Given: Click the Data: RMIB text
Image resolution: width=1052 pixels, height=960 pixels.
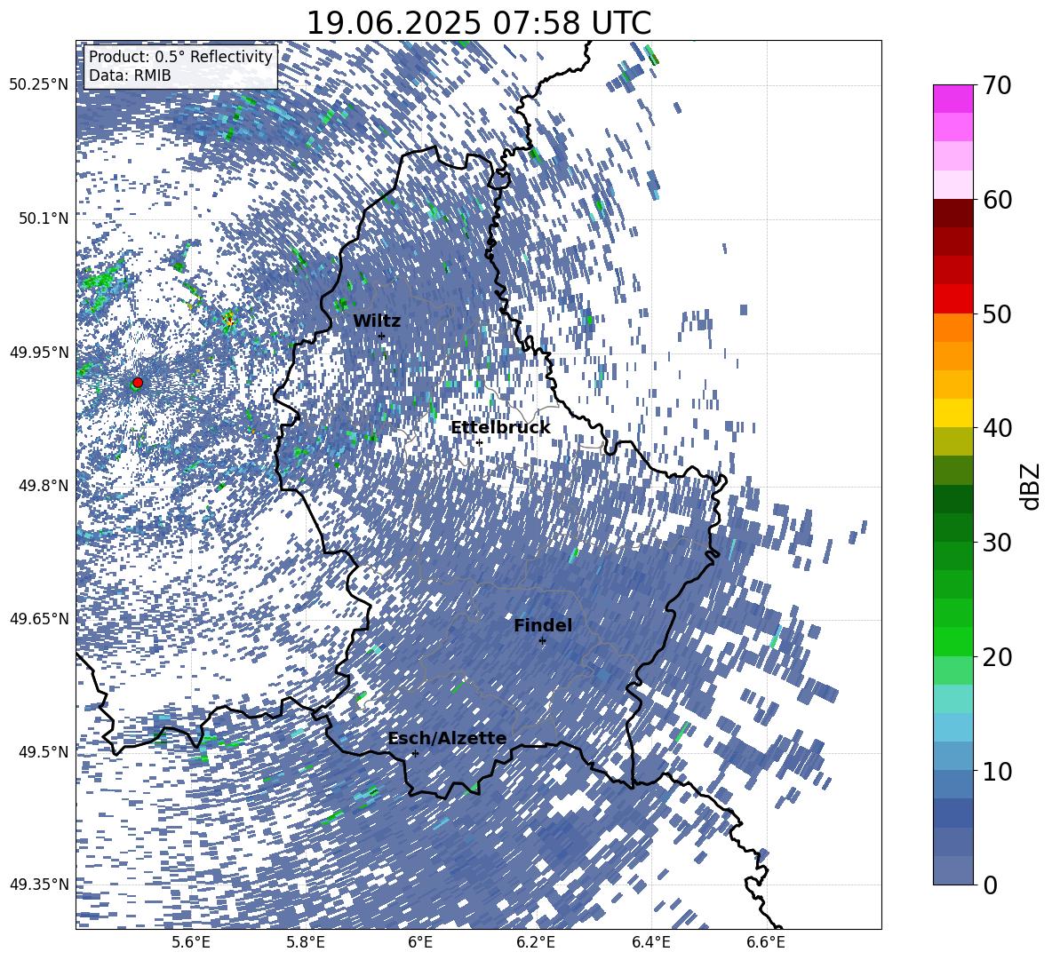Looking at the screenshot, I should (130, 75).
